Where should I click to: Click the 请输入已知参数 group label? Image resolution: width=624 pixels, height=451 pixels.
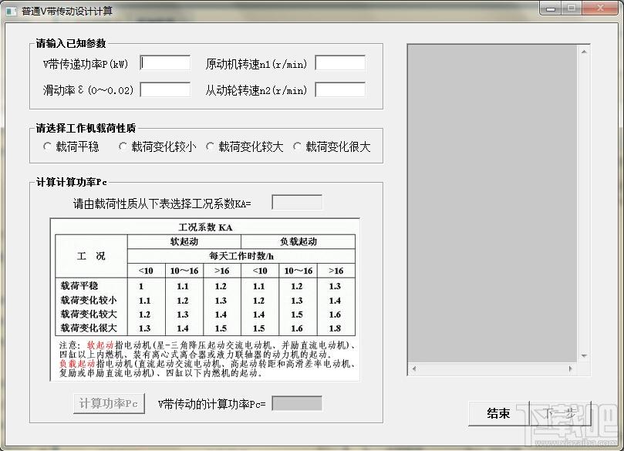(x=71, y=43)
